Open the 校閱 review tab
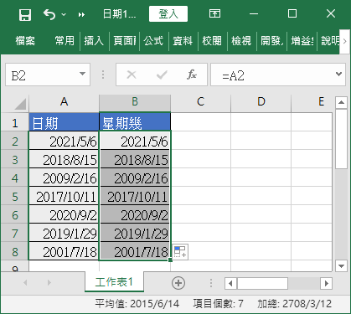Image resolution: width=351 pixels, height=314 pixels. pos(212,41)
